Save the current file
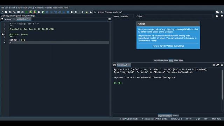Image resolution: width=224 pixels, height=126 pixels. 10,12
